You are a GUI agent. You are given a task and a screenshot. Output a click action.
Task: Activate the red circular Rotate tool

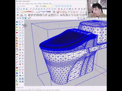click(64, 9)
